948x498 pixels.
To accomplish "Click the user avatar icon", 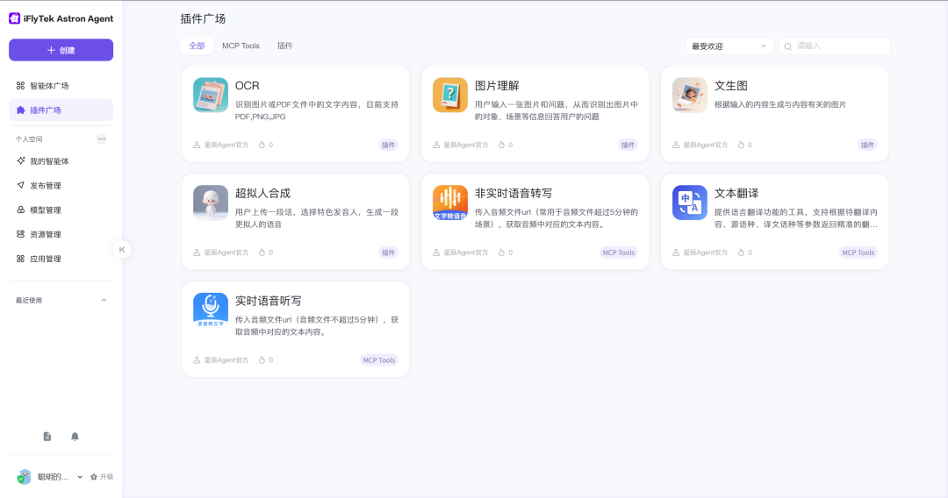I will click(24, 477).
